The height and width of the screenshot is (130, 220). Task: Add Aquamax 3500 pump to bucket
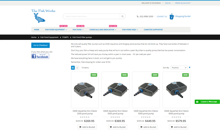(118, 127)
